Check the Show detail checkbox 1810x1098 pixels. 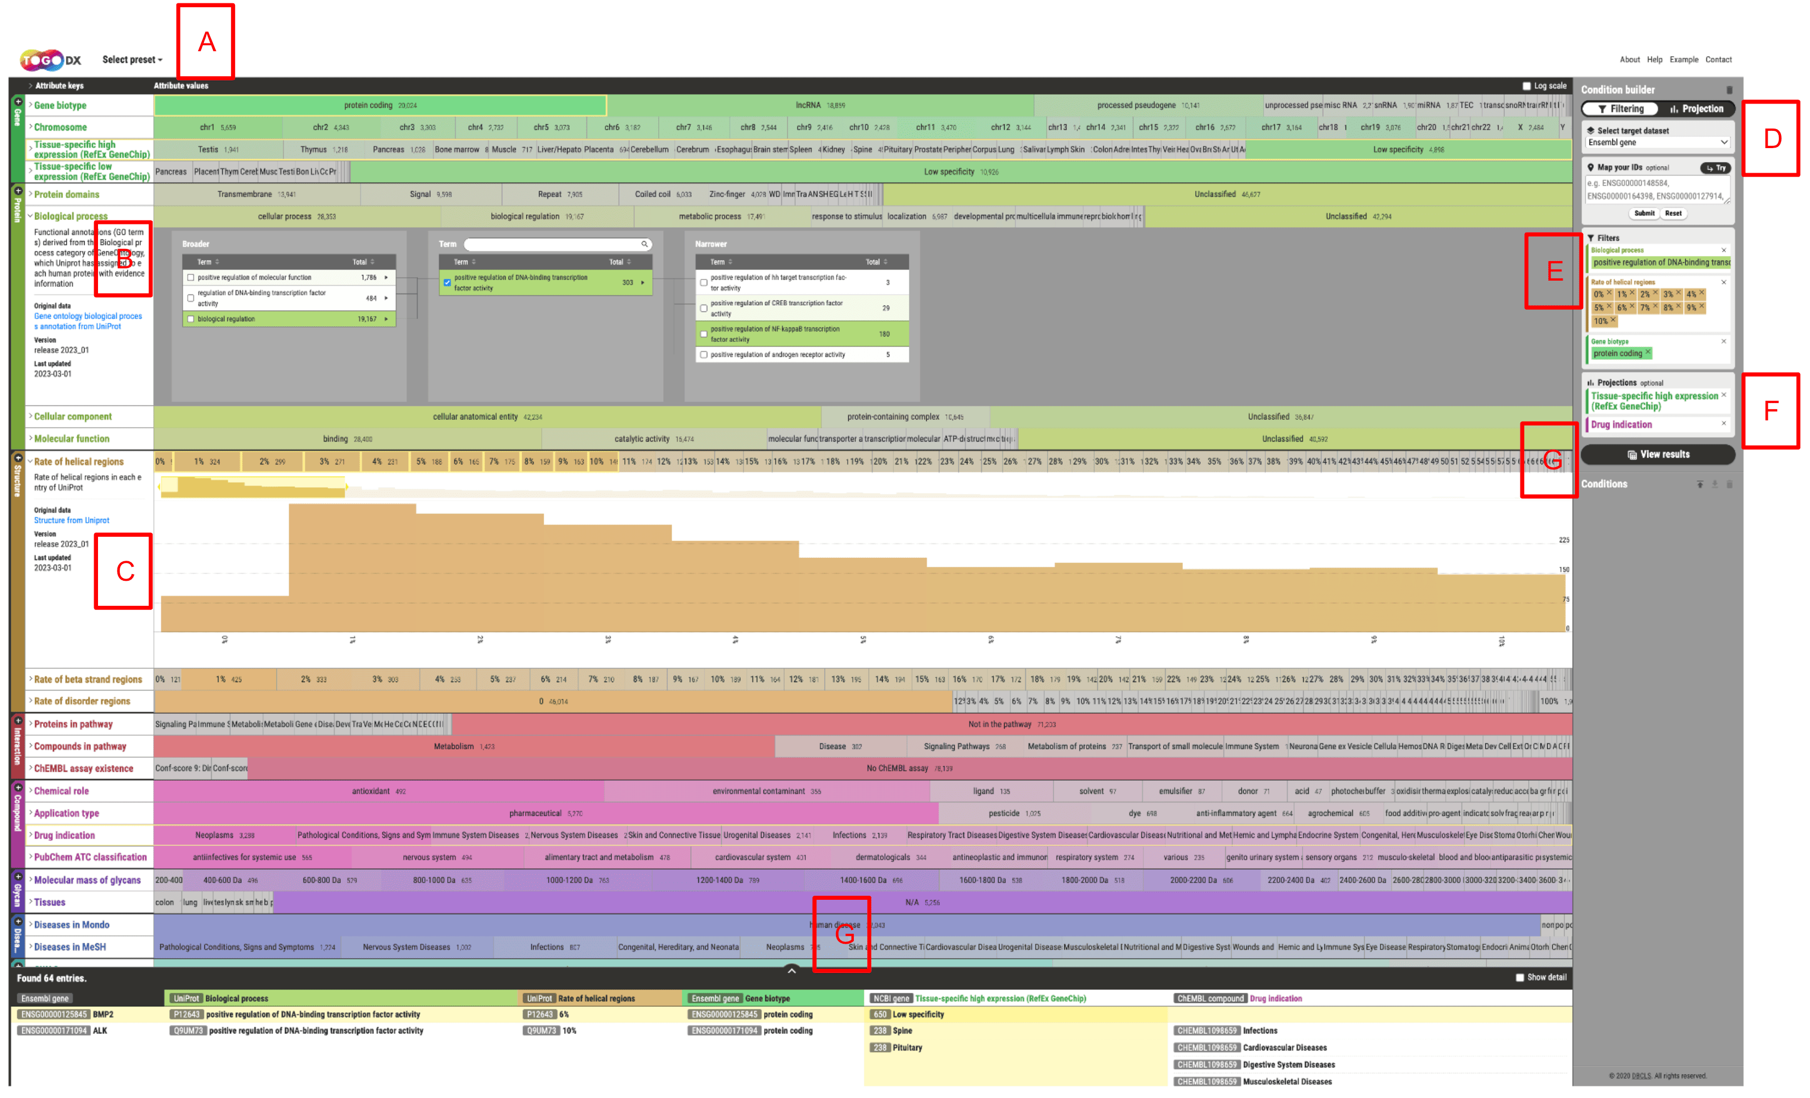click(1520, 978)
